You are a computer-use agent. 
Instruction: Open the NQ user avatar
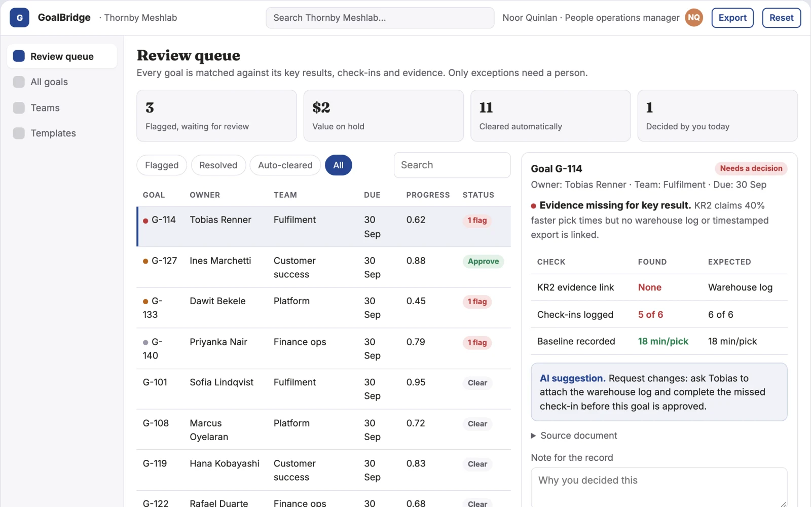(x=694, y=18)
